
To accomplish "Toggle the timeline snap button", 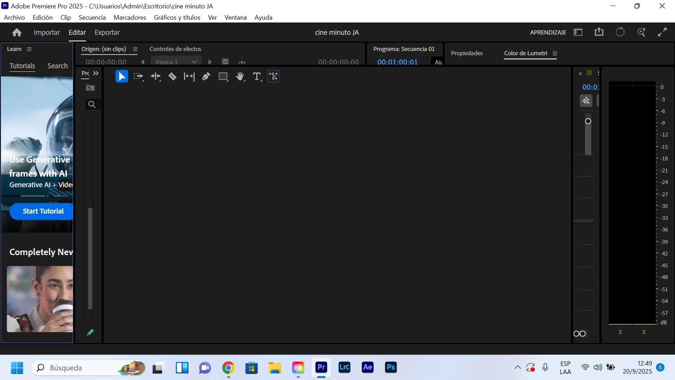I will point(586,101).
